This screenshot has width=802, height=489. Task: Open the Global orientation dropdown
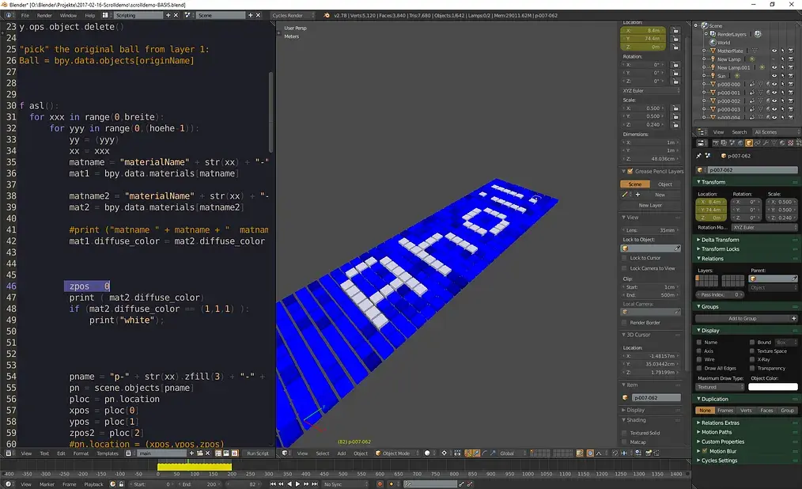512,453
